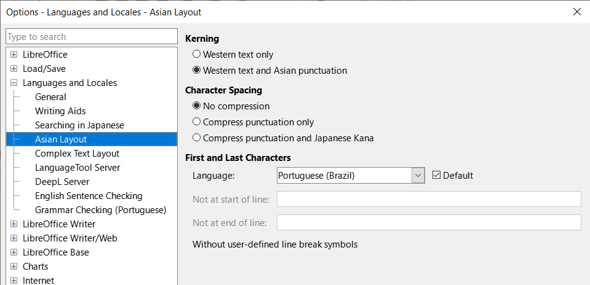Viewport: 590px width, 285px height.
Task: Expand the LibreOffice tree node
Action: pos(14,55)
